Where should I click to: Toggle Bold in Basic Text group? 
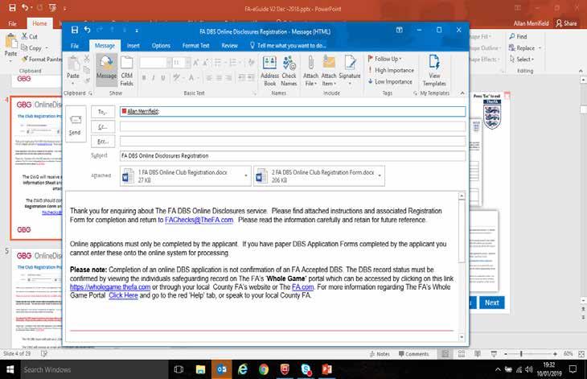(144, 78)
